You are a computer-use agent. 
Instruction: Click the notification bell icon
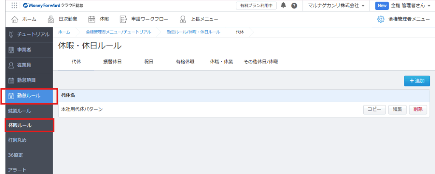click(x=284, y=6)
